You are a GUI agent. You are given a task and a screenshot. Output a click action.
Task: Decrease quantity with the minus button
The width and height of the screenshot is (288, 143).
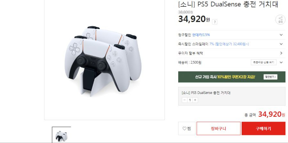point(185,100)
